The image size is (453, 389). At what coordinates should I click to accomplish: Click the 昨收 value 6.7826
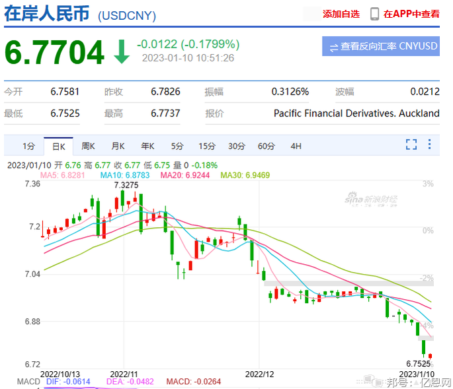click(x=165, y=92)
